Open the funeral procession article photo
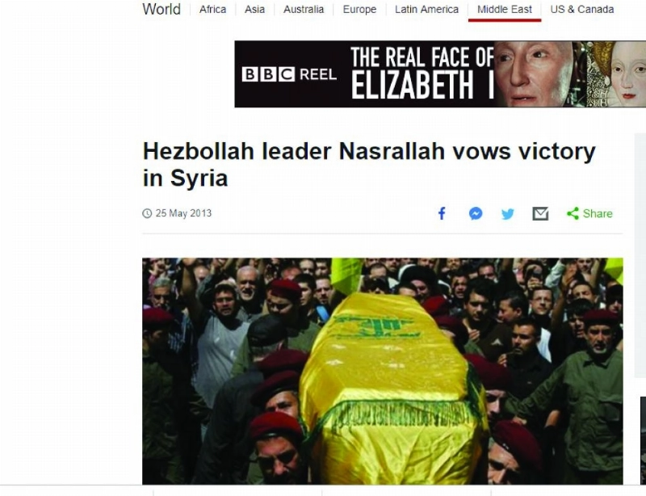 (383, 371)
